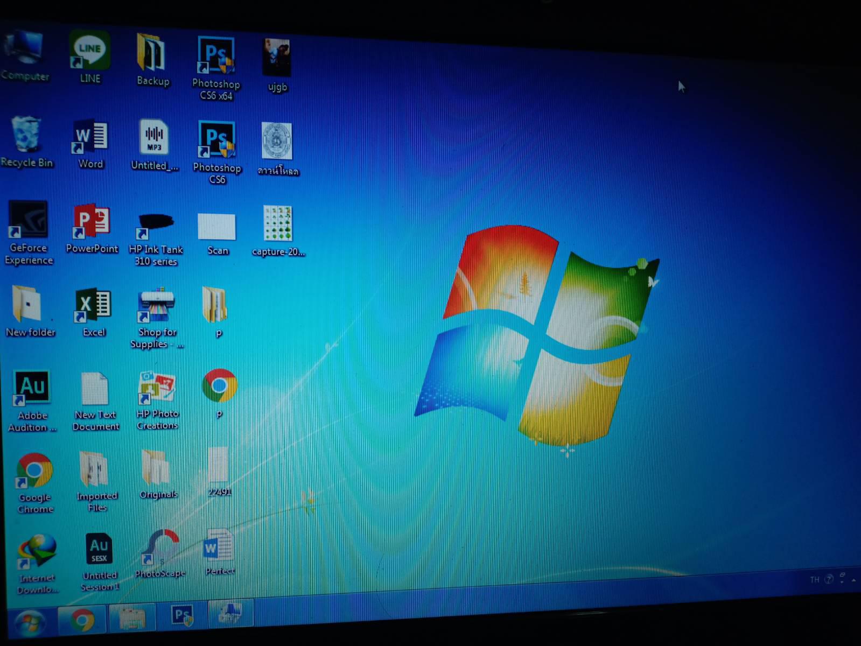Select the Excel shortcut icon
Viewport: 861px width, 646px height.
(x=94, y=312)
